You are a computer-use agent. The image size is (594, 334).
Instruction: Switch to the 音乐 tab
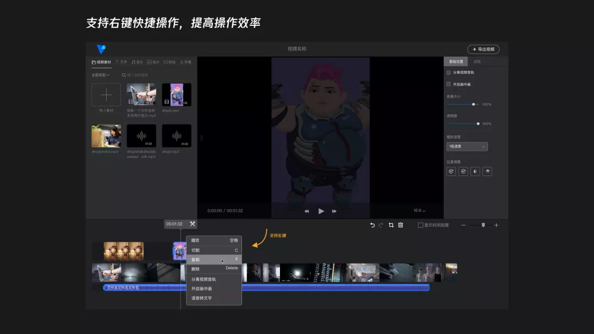137,62
